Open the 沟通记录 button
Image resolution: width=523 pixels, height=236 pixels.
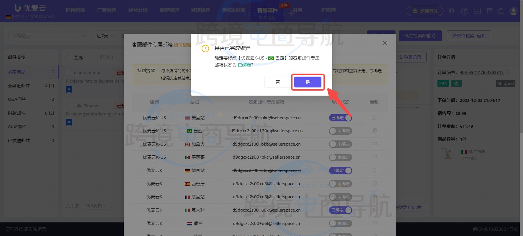coord(411,57)
